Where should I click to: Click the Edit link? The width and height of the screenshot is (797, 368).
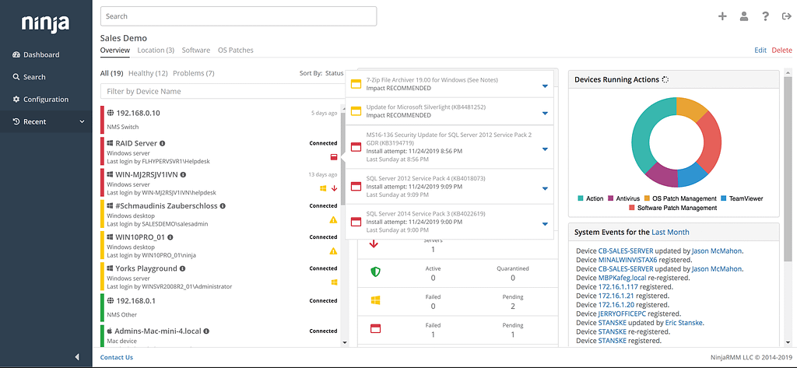click(760, 51)
